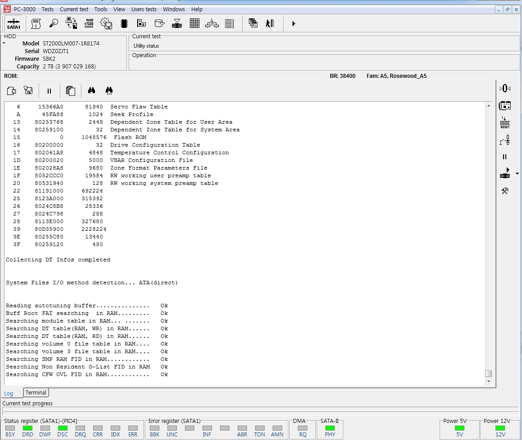This screenshot has width=522, height=440.
Task: Click the hammer and wrench tools icon
Action: [505, 191]
